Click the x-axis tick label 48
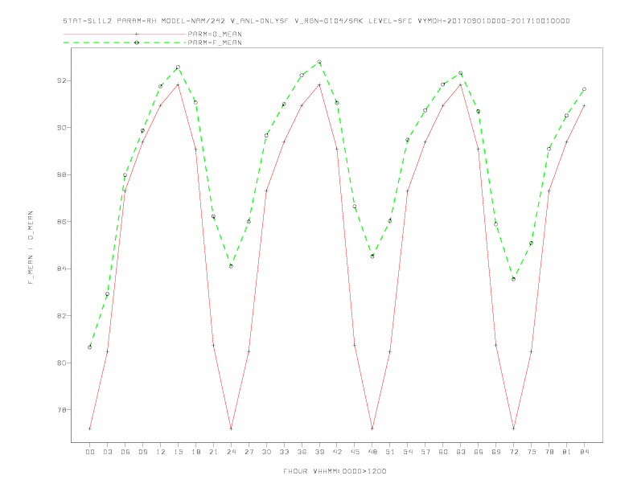Screen dimensions: 637x492 [x=372, y=452]
